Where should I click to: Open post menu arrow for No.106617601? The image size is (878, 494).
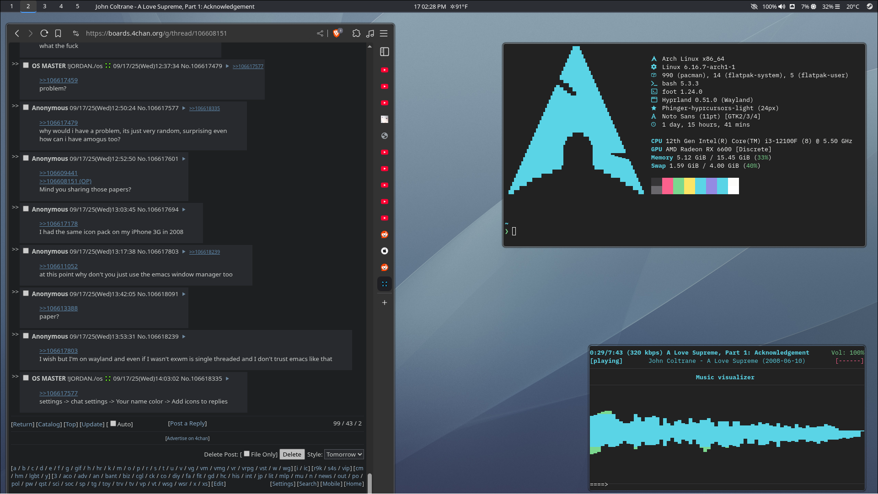[184, 159]
